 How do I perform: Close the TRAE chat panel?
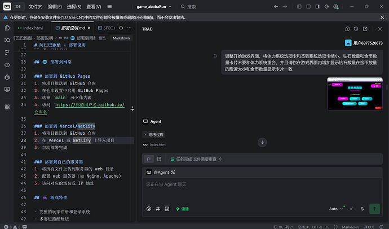click(380, 29)
